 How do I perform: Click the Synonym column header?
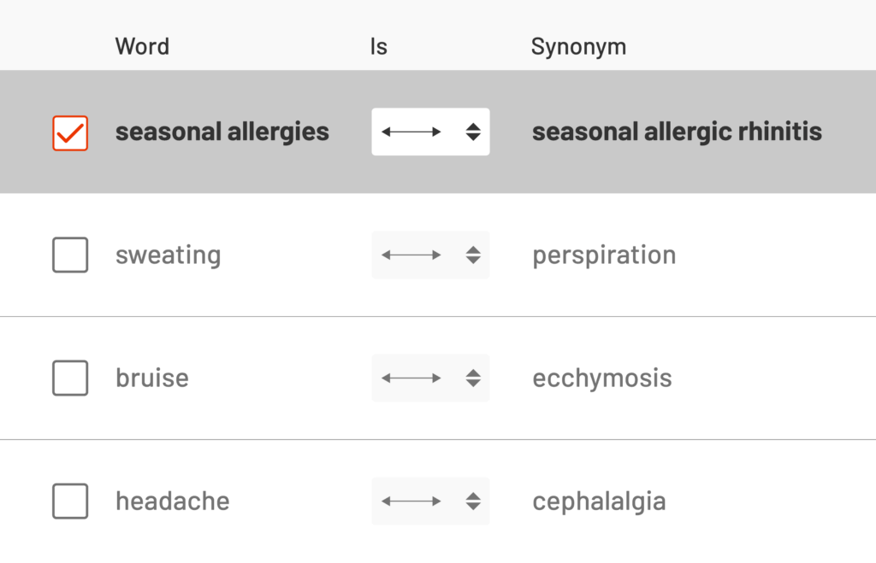click(578, 46)
